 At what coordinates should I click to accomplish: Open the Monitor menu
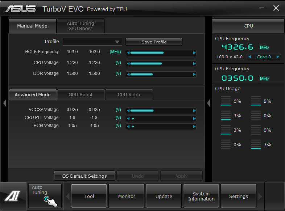(x=127, y=196)
